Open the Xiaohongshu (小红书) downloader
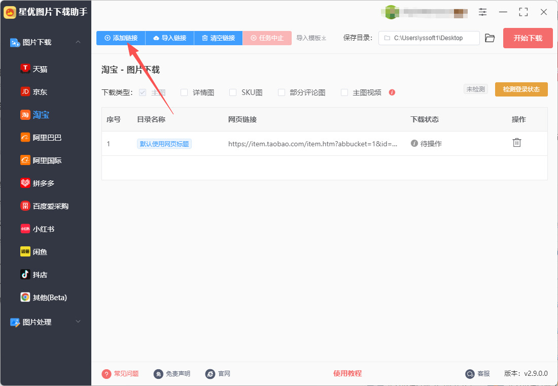 pos(38,229)
